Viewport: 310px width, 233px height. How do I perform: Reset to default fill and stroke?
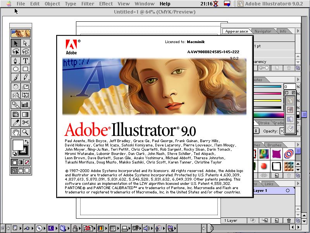(x=15, y=153)
